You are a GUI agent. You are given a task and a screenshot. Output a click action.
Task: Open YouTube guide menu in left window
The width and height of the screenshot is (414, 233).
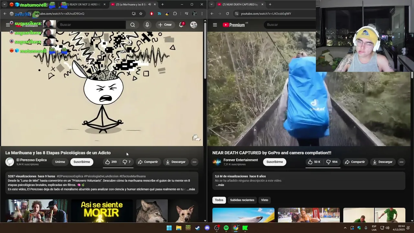pos(8,25)
